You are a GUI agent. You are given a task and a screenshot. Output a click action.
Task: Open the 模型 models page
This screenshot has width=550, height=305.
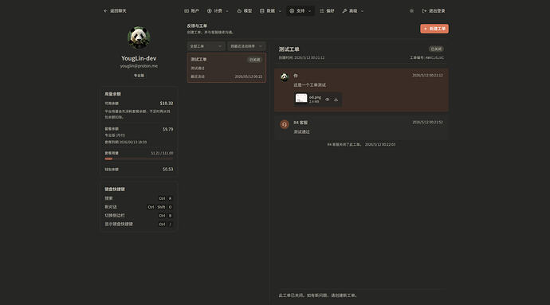coord(245,11)
